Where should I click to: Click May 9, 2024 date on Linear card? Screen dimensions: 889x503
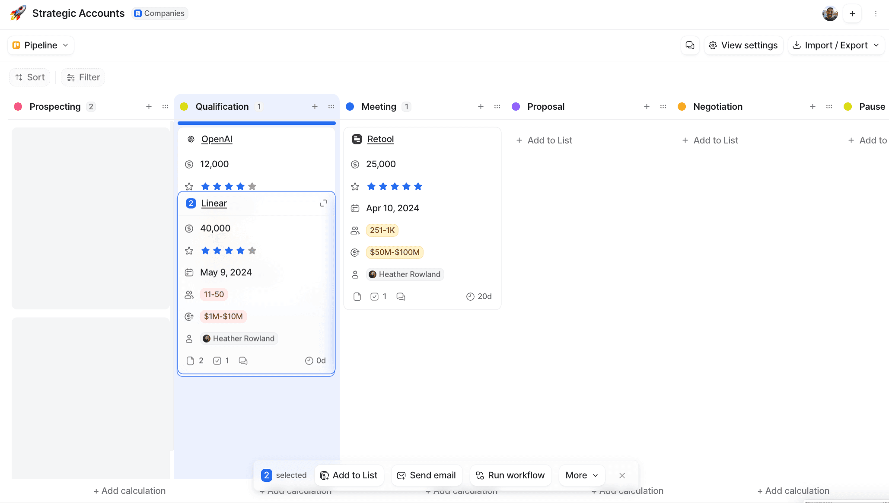click(x=226, y=272)
